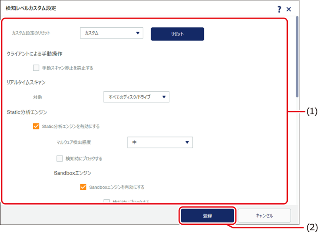Click the 登録 button
Viewport: 319px width, 233px height.
coord(208,216)
